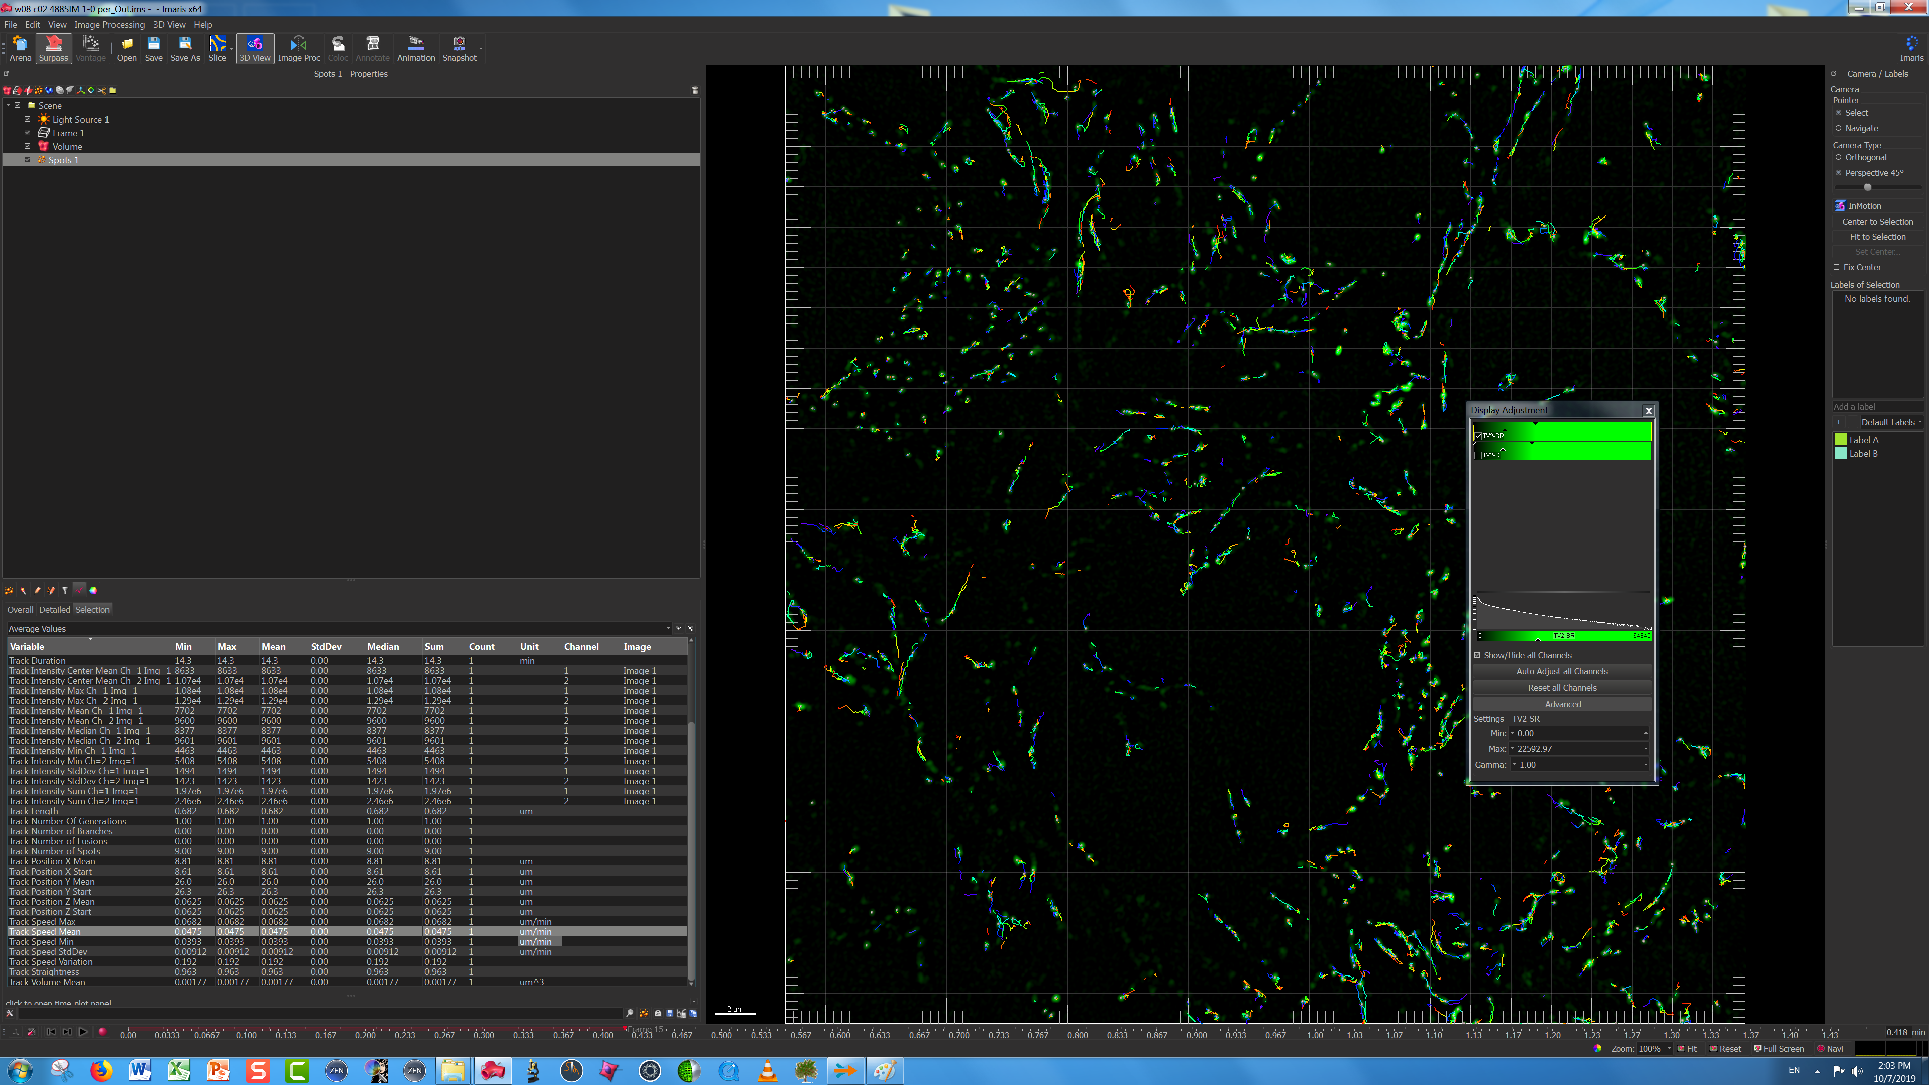This screenshot has height=1085, width=1929.
Task: Collapse the Scene tree node
Action: click(8, 105)
